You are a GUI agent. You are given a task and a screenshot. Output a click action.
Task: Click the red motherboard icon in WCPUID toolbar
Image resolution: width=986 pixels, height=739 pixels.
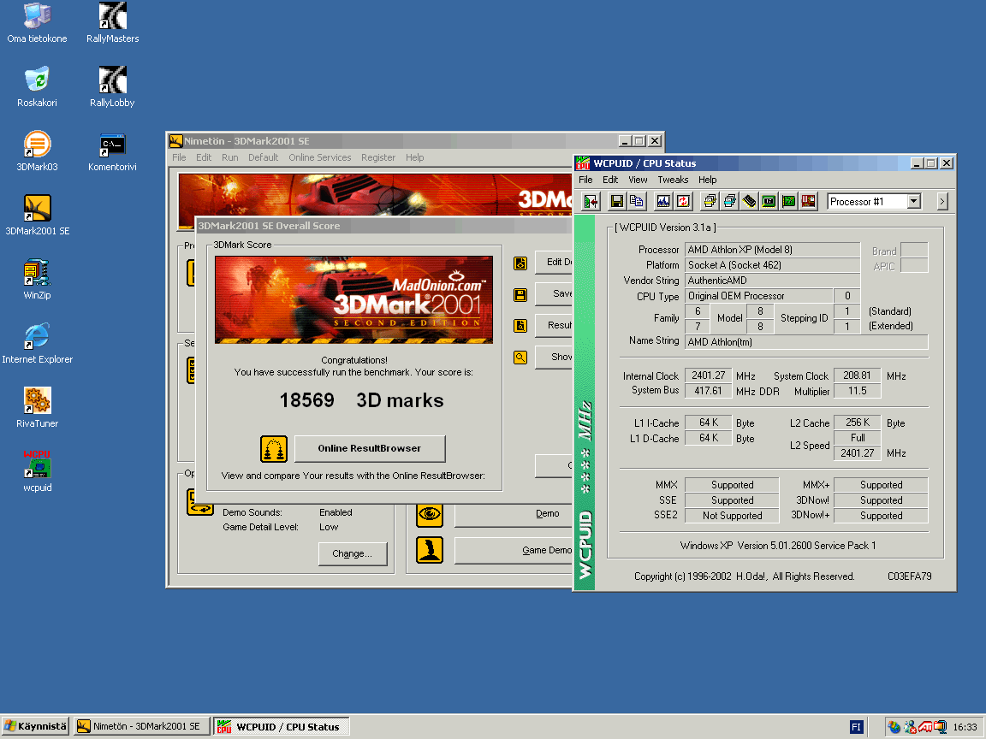pos(809,202)
